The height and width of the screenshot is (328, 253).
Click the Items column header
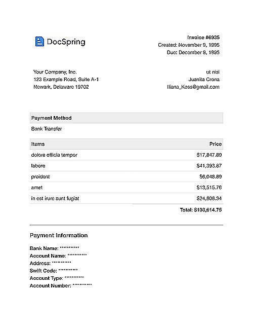click(38, 144)
